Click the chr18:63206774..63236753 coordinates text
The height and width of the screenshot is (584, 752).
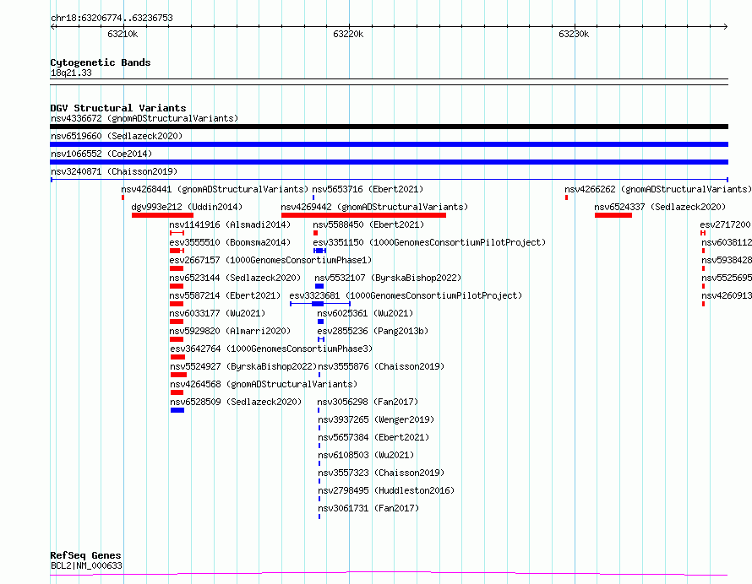click(x=112, y=19)
